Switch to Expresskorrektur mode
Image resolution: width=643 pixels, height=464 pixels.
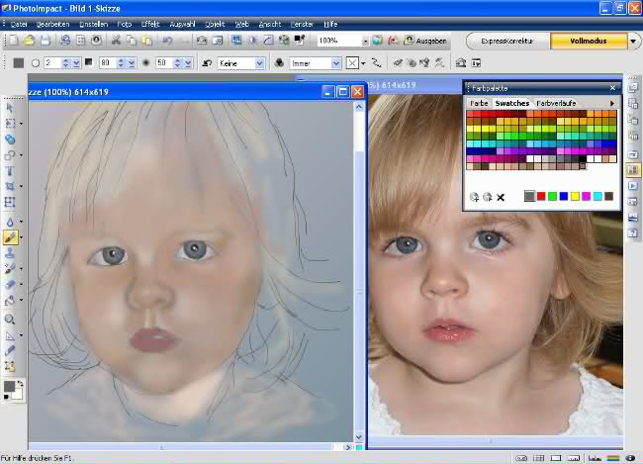506,42
